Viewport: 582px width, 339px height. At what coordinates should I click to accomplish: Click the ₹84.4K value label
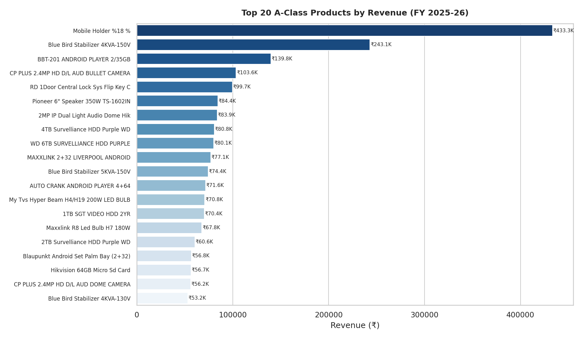227,101
